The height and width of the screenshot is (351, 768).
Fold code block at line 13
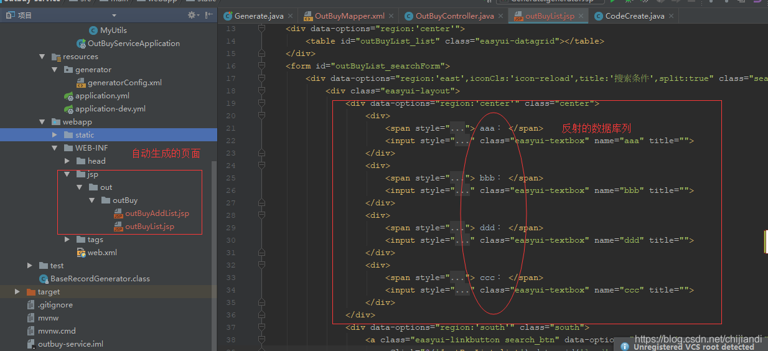[x=263, y=29]
